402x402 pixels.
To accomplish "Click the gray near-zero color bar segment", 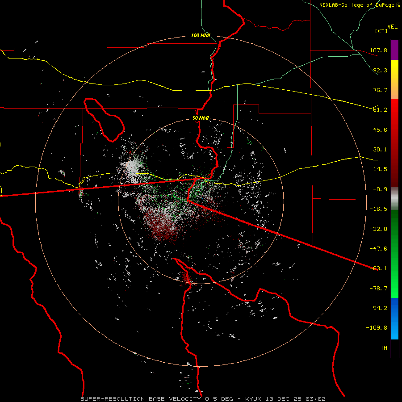I will click(x=394, y=199).
